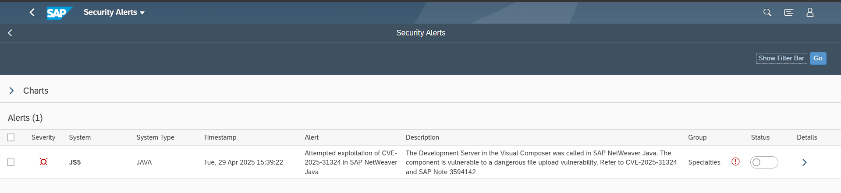Screen dimensions: 841x193
Task: Click the Timestamp column header
Action: click(220, 137)
